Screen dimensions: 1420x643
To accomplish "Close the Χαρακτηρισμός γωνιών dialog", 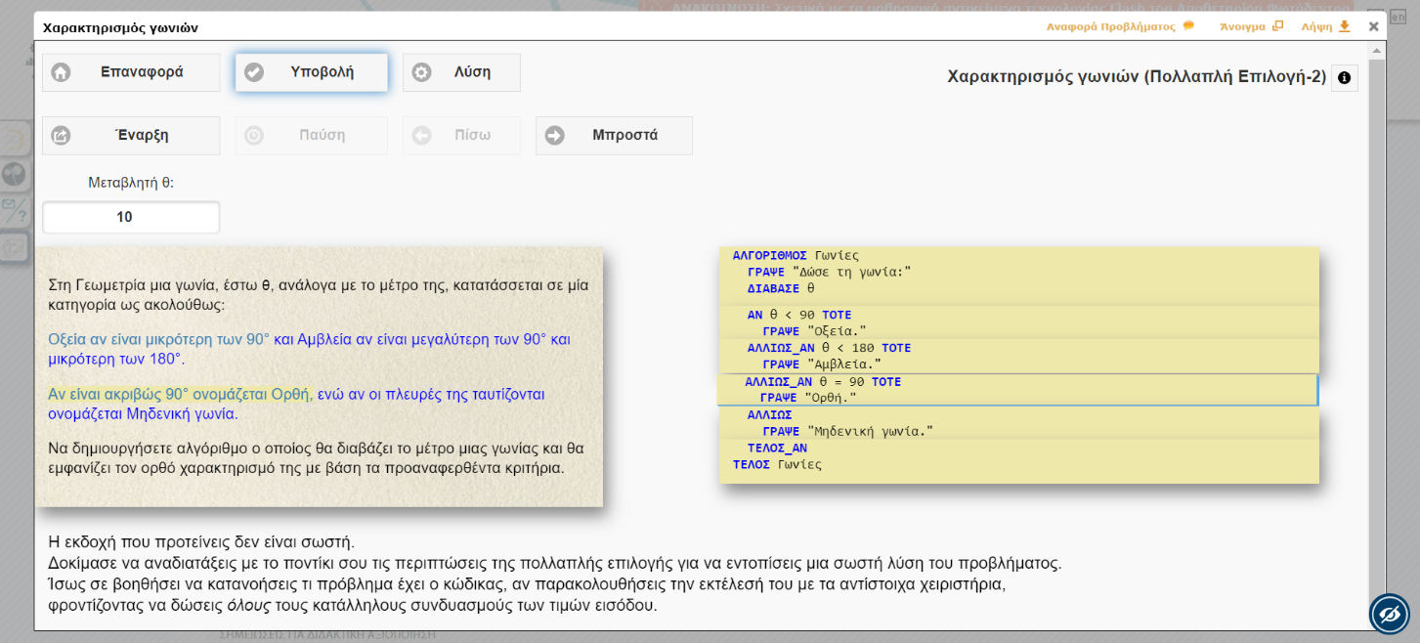I will pos(1373,27).
